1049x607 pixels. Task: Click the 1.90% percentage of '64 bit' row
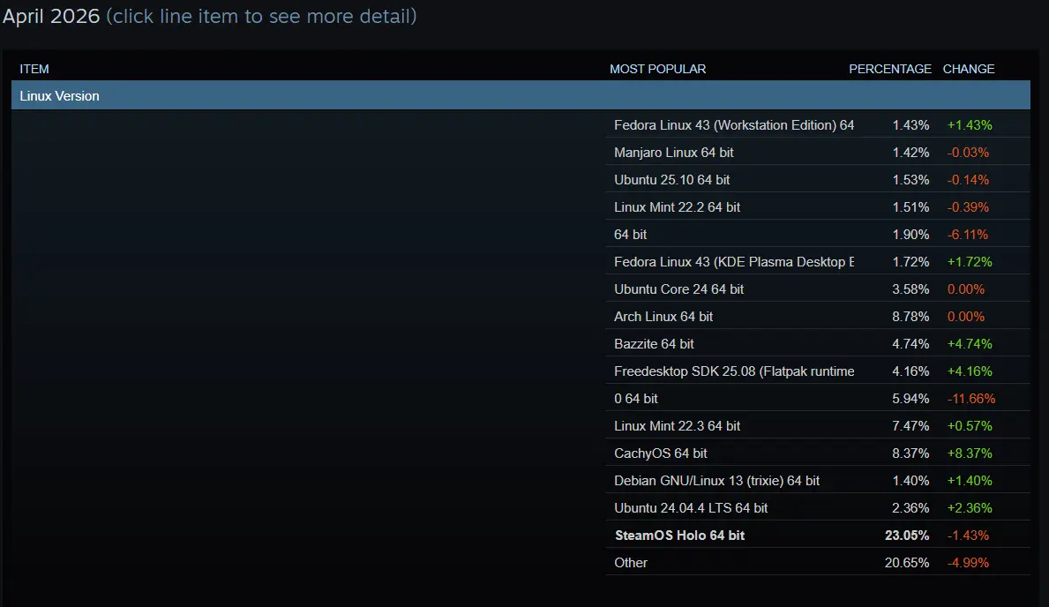(x=910, y=235)
